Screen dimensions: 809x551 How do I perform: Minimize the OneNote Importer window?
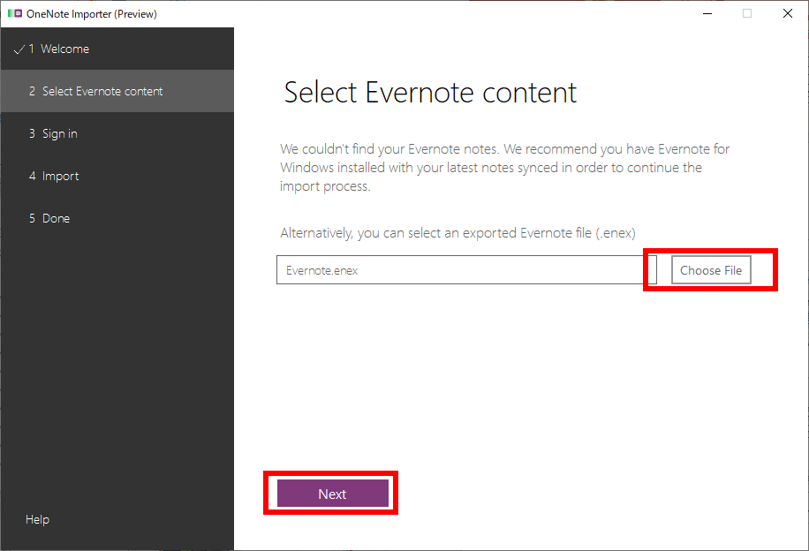(x=707, y=13)
